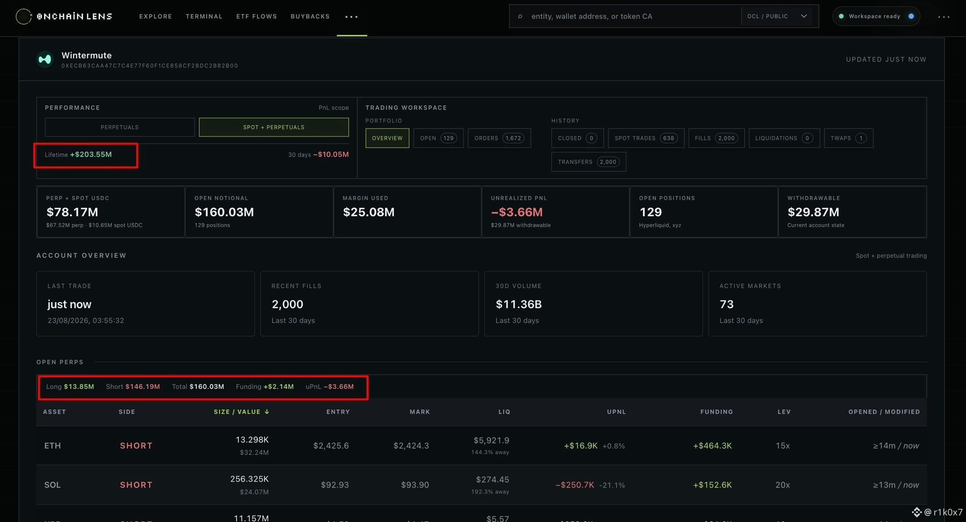Viewport: 966px width, 522px height.
Task: Sort table by Asset column
Action: point(54,412)
